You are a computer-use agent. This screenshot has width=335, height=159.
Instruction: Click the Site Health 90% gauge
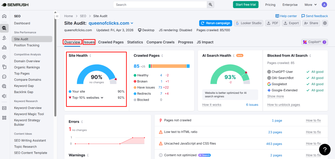point(97,75)
